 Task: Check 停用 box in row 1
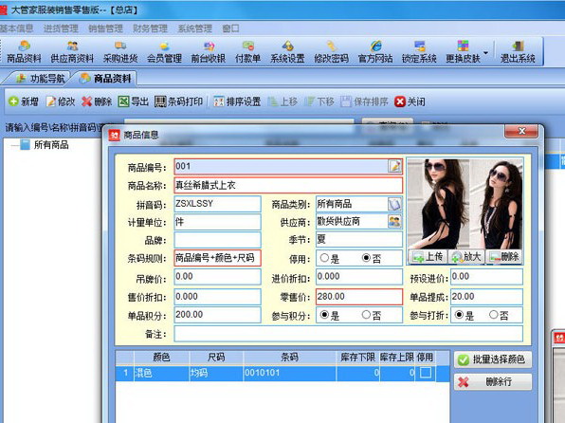pos(426,373)
